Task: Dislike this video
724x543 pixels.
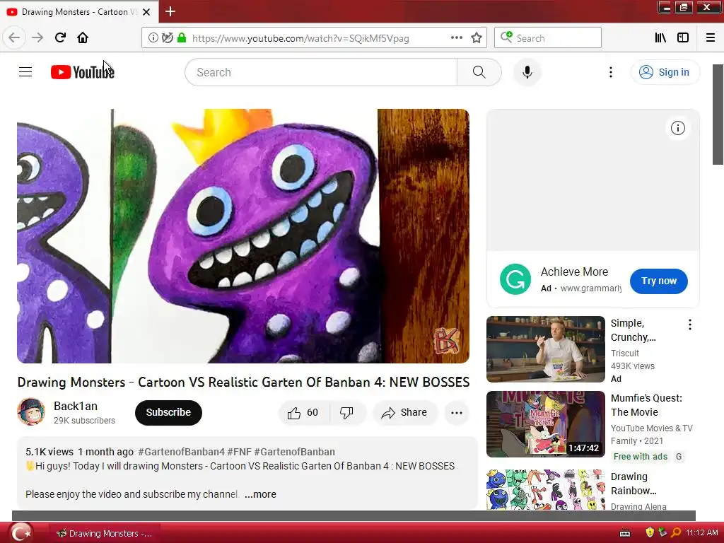Action: point(348,412)
